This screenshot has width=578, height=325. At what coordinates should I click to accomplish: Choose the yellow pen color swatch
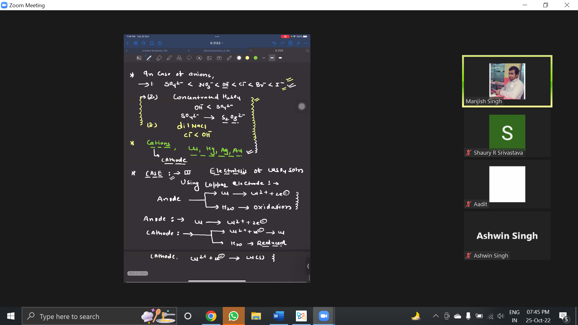pos(247,58)
